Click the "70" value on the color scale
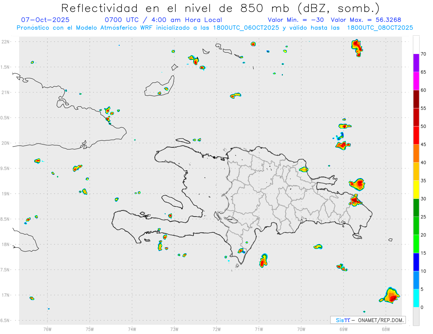Screen dimensions: 433x334 point(423,54)
